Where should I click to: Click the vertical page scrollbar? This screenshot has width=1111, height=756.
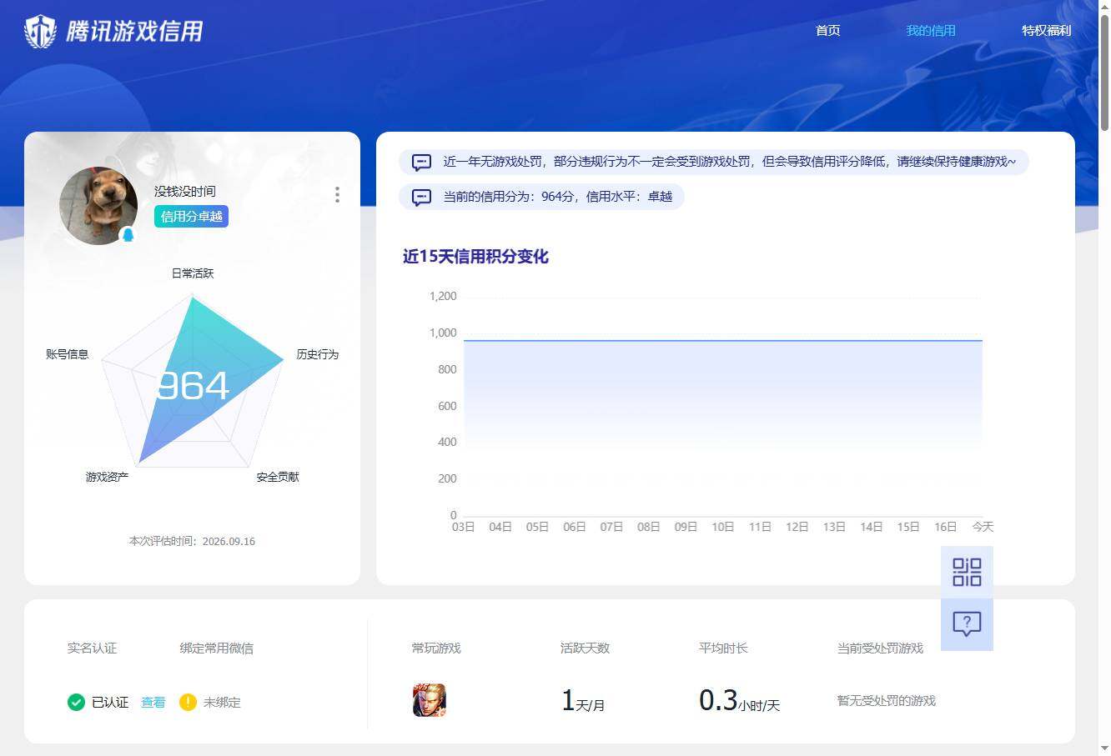(x=1104, y=73)
